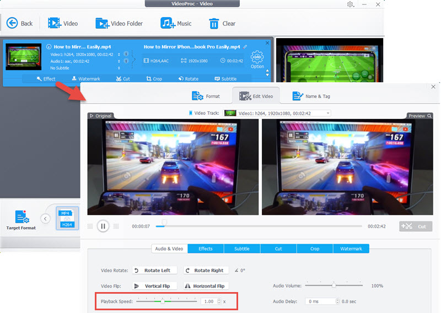The height and width of the screenshot is (313, 441).
Task: Select Crop tab in editor
Action: [x=315, y=249]
